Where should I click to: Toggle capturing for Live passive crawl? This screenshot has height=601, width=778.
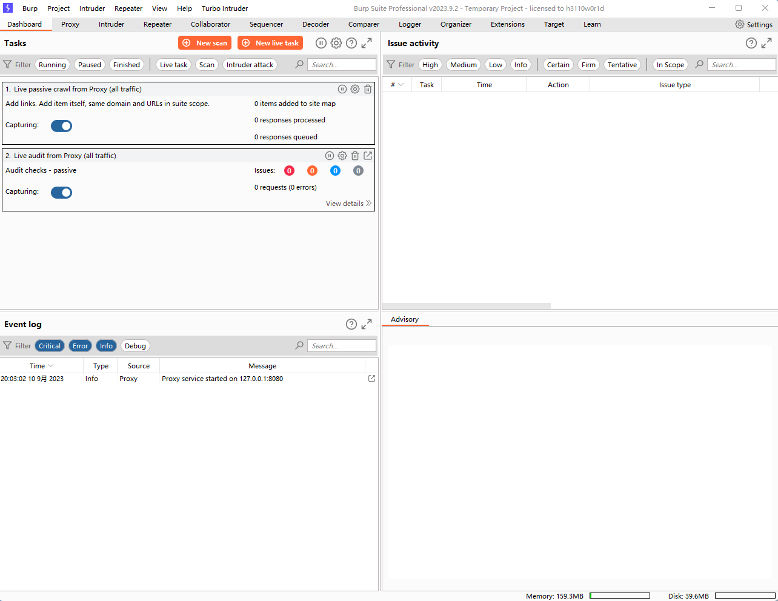tap(61, 126)
